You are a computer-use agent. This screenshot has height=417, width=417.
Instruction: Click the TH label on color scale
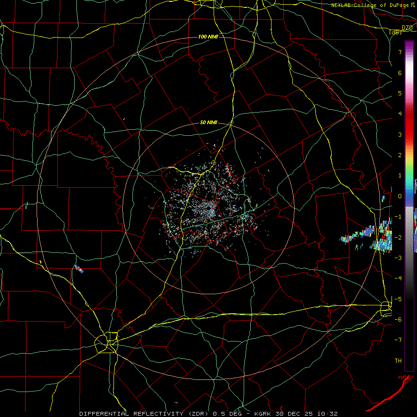point(398,361)
